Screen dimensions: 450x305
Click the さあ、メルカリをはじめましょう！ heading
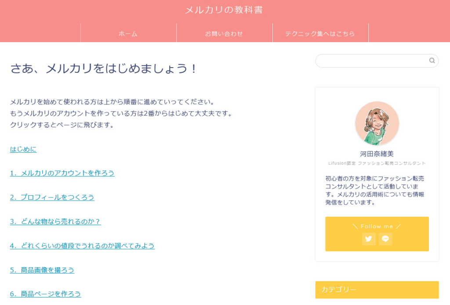(x=104, y=68)
